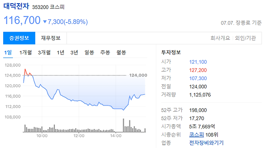This screenshot has width=264, height=148.
Task: Select the 3개월 chart period
Action: pyautogui.click(x=44, y=53)
